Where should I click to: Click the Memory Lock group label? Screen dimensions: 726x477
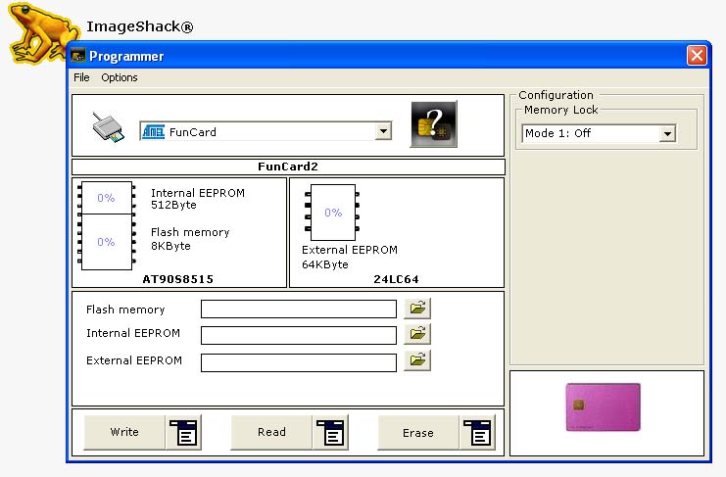[x=560, y=110]
